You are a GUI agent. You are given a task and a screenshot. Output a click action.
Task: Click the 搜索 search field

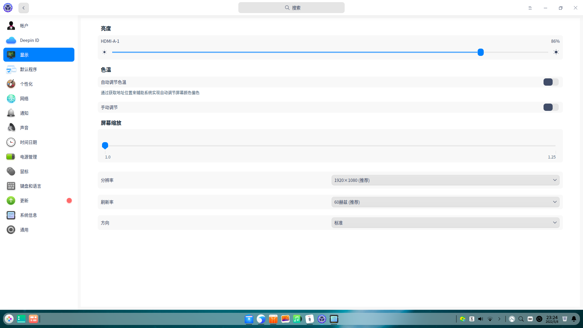click(x=291, y=8)
